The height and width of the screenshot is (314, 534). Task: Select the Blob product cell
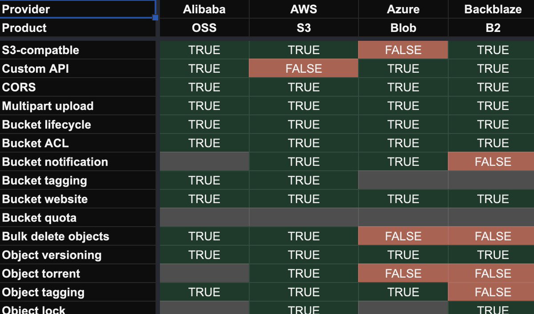pyautogui.click(x=403, y=28)
